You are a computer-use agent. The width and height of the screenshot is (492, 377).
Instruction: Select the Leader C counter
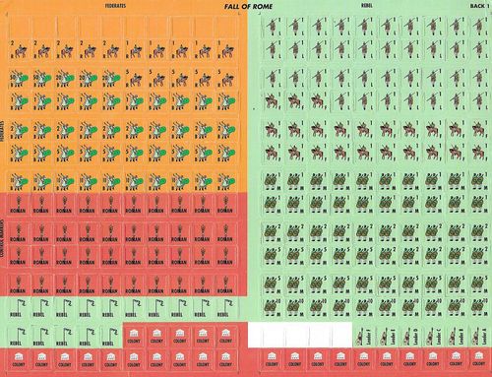pos(434,337)
